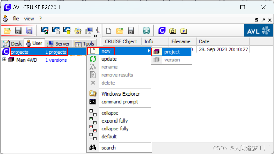
Task: Switch to the User tab
Action: coord(34,43)
